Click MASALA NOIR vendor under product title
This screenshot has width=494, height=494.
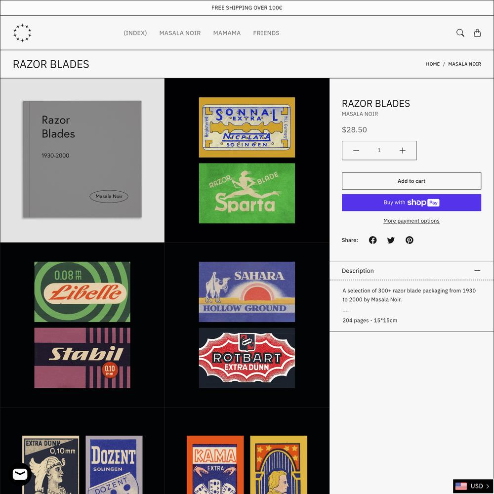tap(360, 114)
